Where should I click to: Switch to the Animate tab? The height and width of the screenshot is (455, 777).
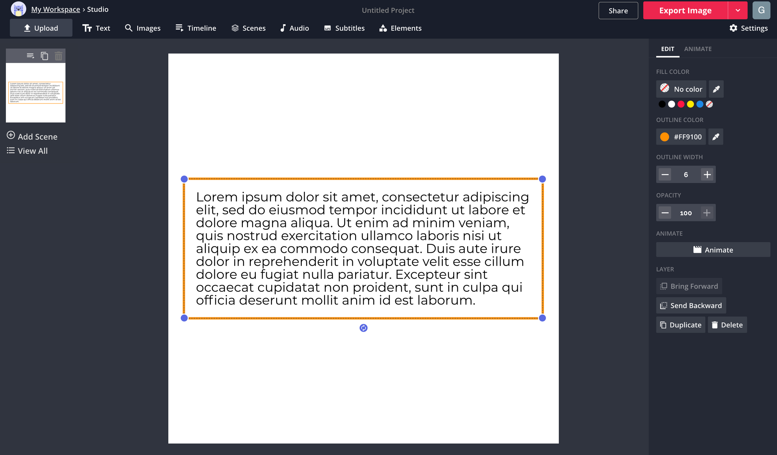click(698, 49)
